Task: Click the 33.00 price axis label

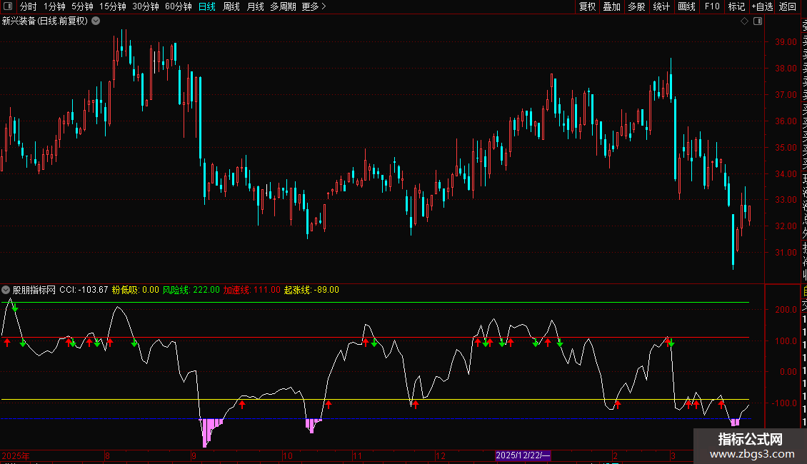Action: coord(786,200)
